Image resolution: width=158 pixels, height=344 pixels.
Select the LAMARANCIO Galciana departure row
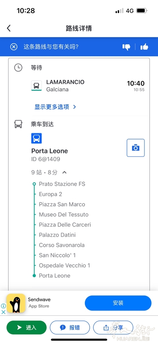pos(88,86)
